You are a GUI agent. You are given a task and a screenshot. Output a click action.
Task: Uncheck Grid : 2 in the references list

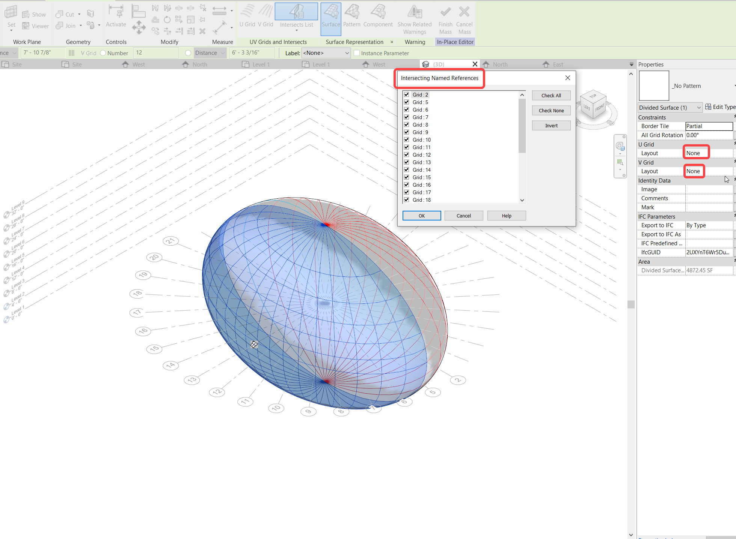[407, 94]
